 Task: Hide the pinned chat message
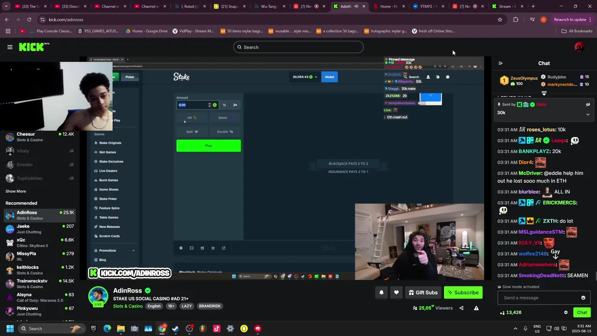point(588,105)
